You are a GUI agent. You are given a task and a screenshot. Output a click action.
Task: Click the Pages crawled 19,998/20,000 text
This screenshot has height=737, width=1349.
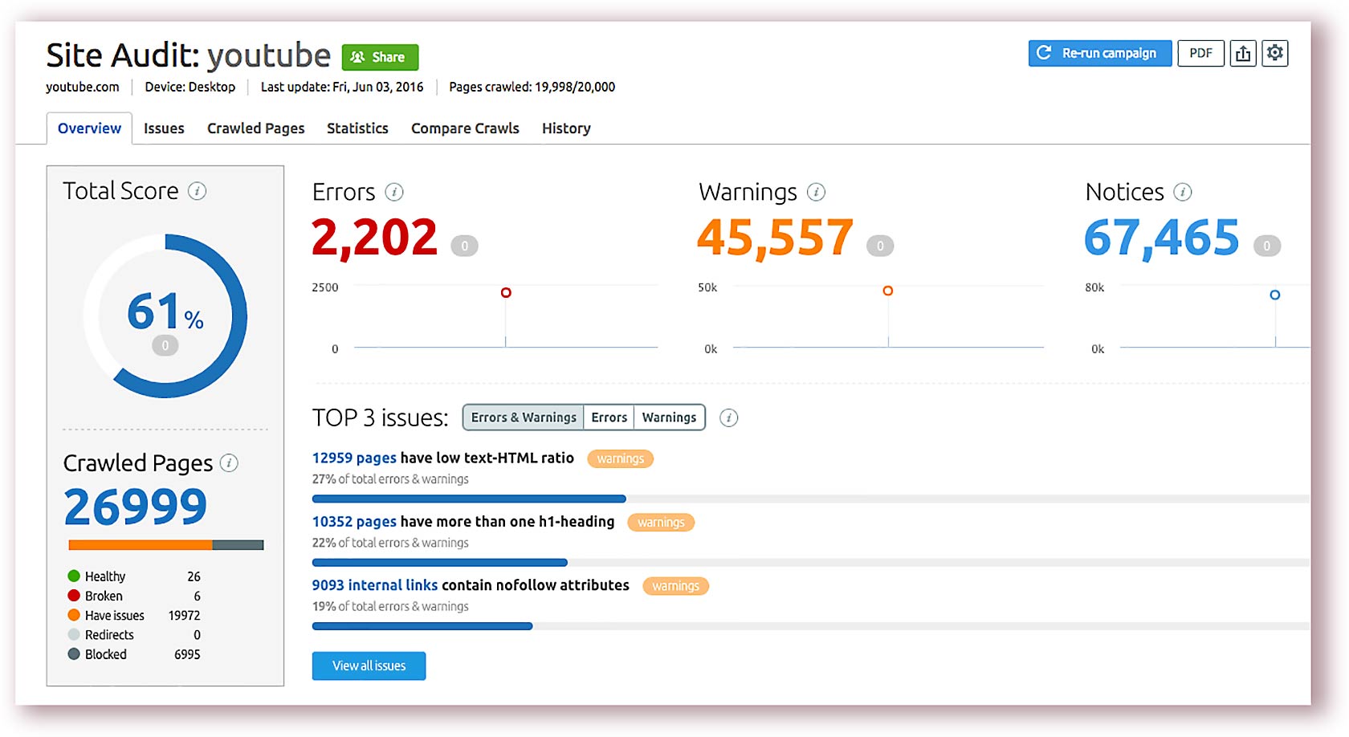(x=532, y=87)
